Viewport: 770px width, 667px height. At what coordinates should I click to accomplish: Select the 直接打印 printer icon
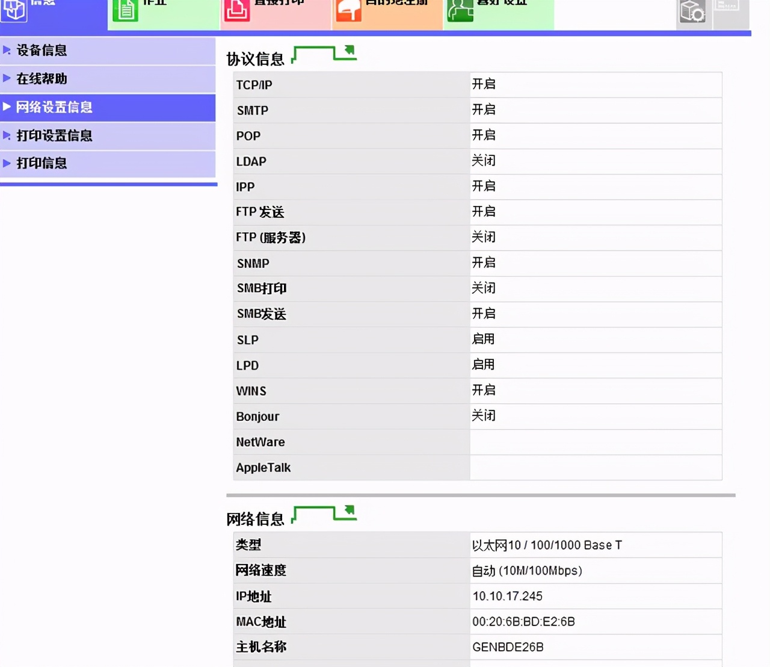tap(237, 10)
